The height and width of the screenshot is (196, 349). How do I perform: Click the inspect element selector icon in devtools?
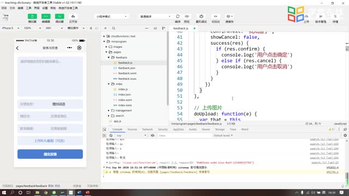pyautogui.click(x=104, y=130)
